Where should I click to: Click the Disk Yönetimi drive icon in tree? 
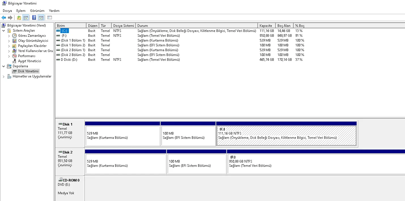tap(14, 71)
